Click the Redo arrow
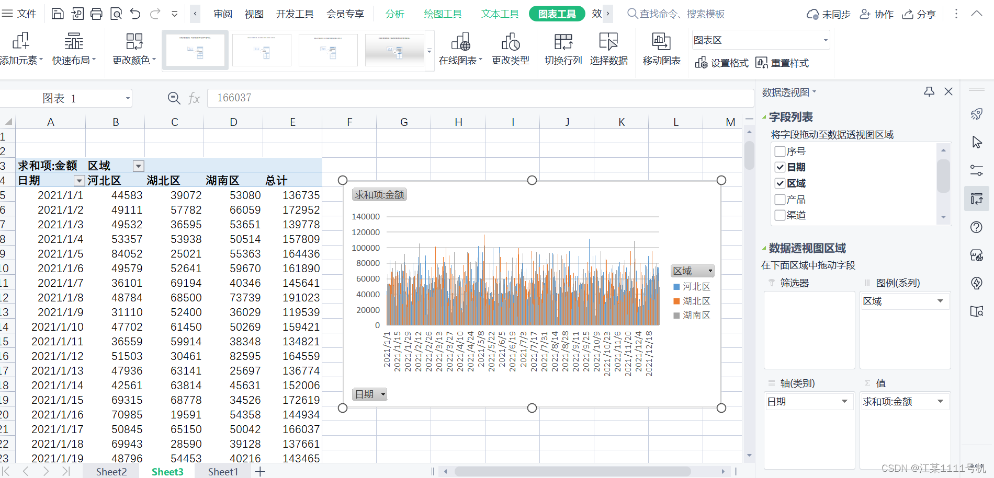 (155, 14)
